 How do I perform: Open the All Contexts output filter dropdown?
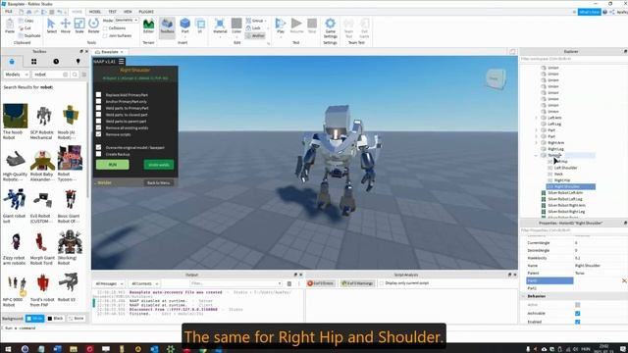(x=144, y=283)
